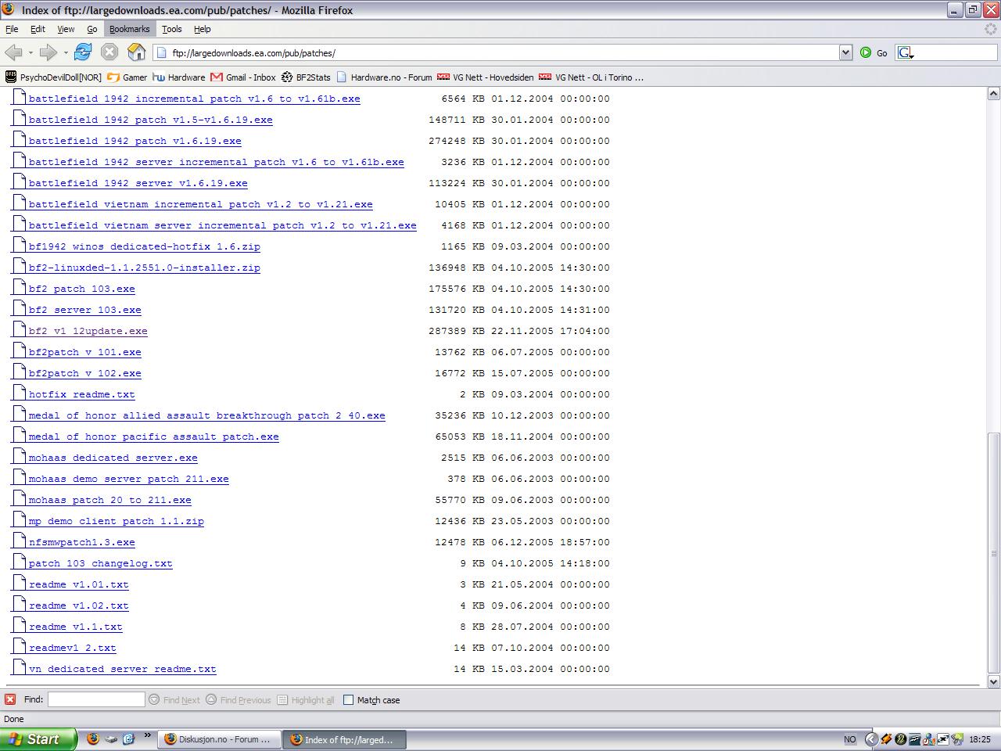
Task: Go to the Home page icon
Action: (x=137, y=52)
